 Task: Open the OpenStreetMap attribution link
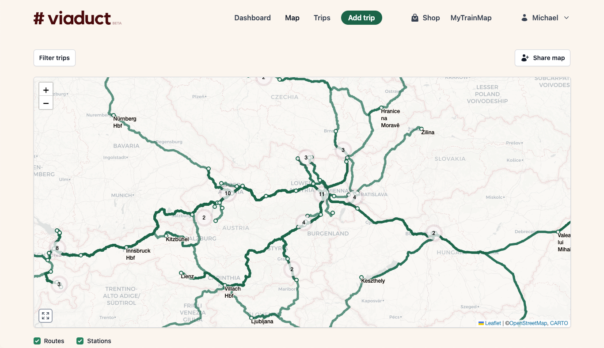coord(528,323)
